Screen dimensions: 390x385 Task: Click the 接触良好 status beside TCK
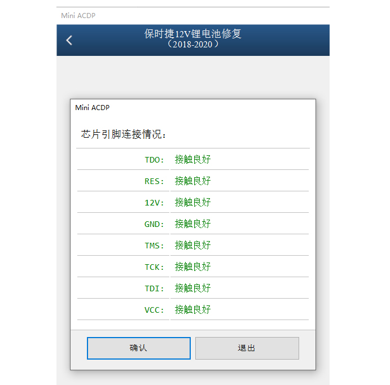pyautogui.click(x=192, y=267)
